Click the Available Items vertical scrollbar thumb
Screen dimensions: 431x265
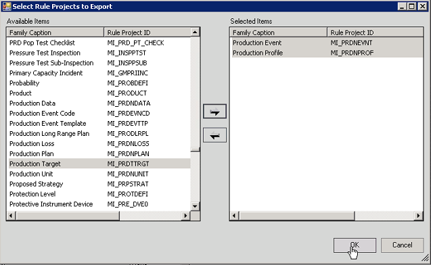click(195, 150)
